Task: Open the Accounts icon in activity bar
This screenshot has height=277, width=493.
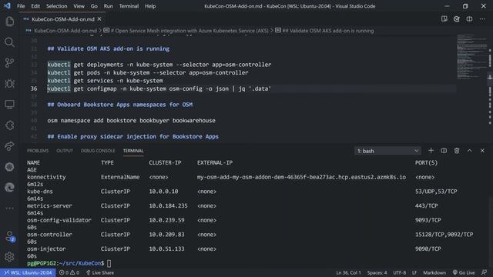Action: click(x=9, y=236)
